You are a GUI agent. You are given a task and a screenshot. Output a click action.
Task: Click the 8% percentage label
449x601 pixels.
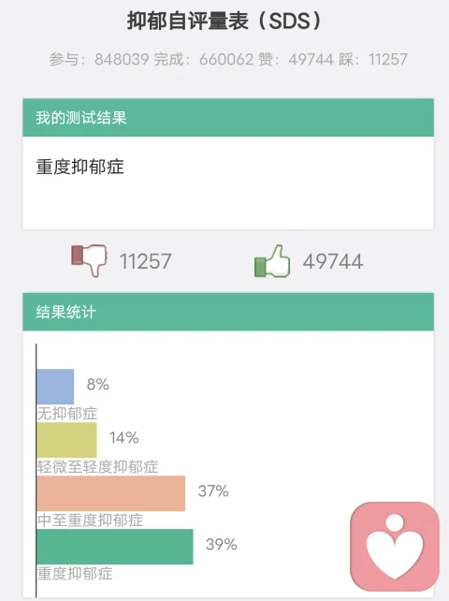point(98,385)
